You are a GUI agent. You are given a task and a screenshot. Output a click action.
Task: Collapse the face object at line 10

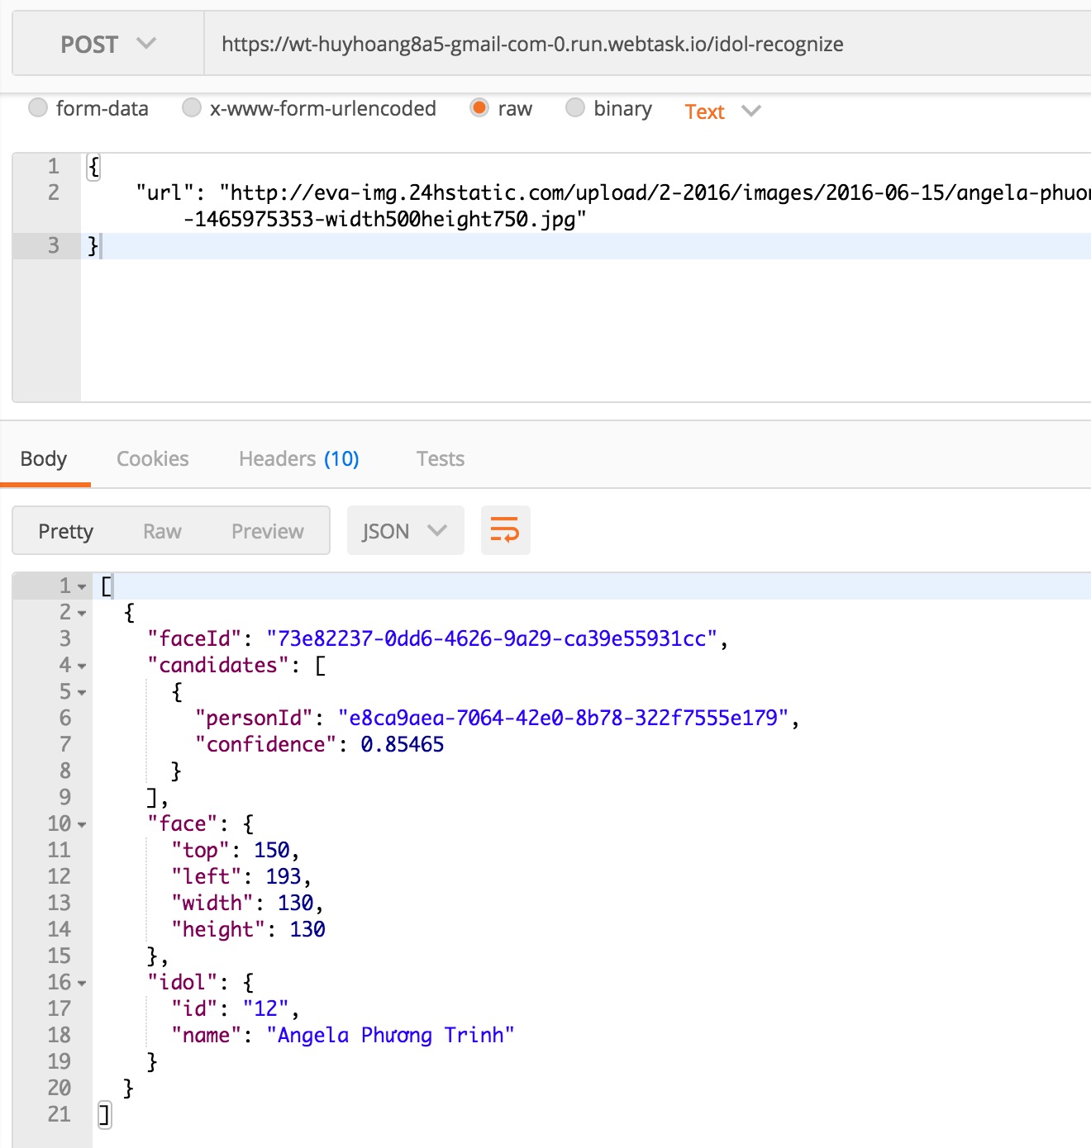tap(82, 825)
